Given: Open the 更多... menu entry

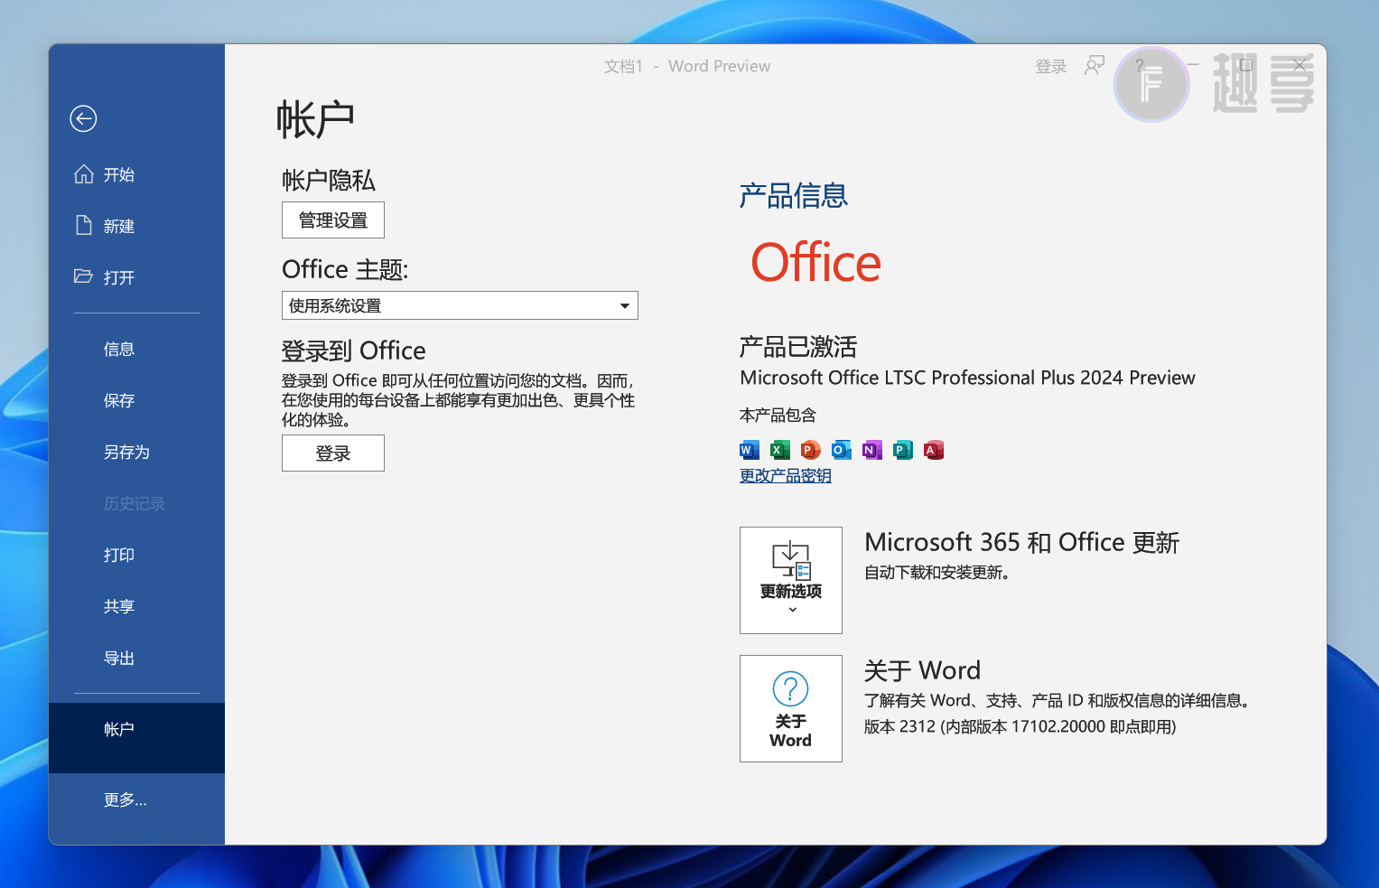Looking at the screenshot, I should click(136, 799).
